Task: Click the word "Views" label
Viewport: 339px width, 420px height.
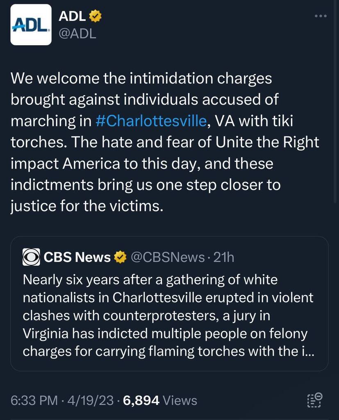Action: coord(180,400)
